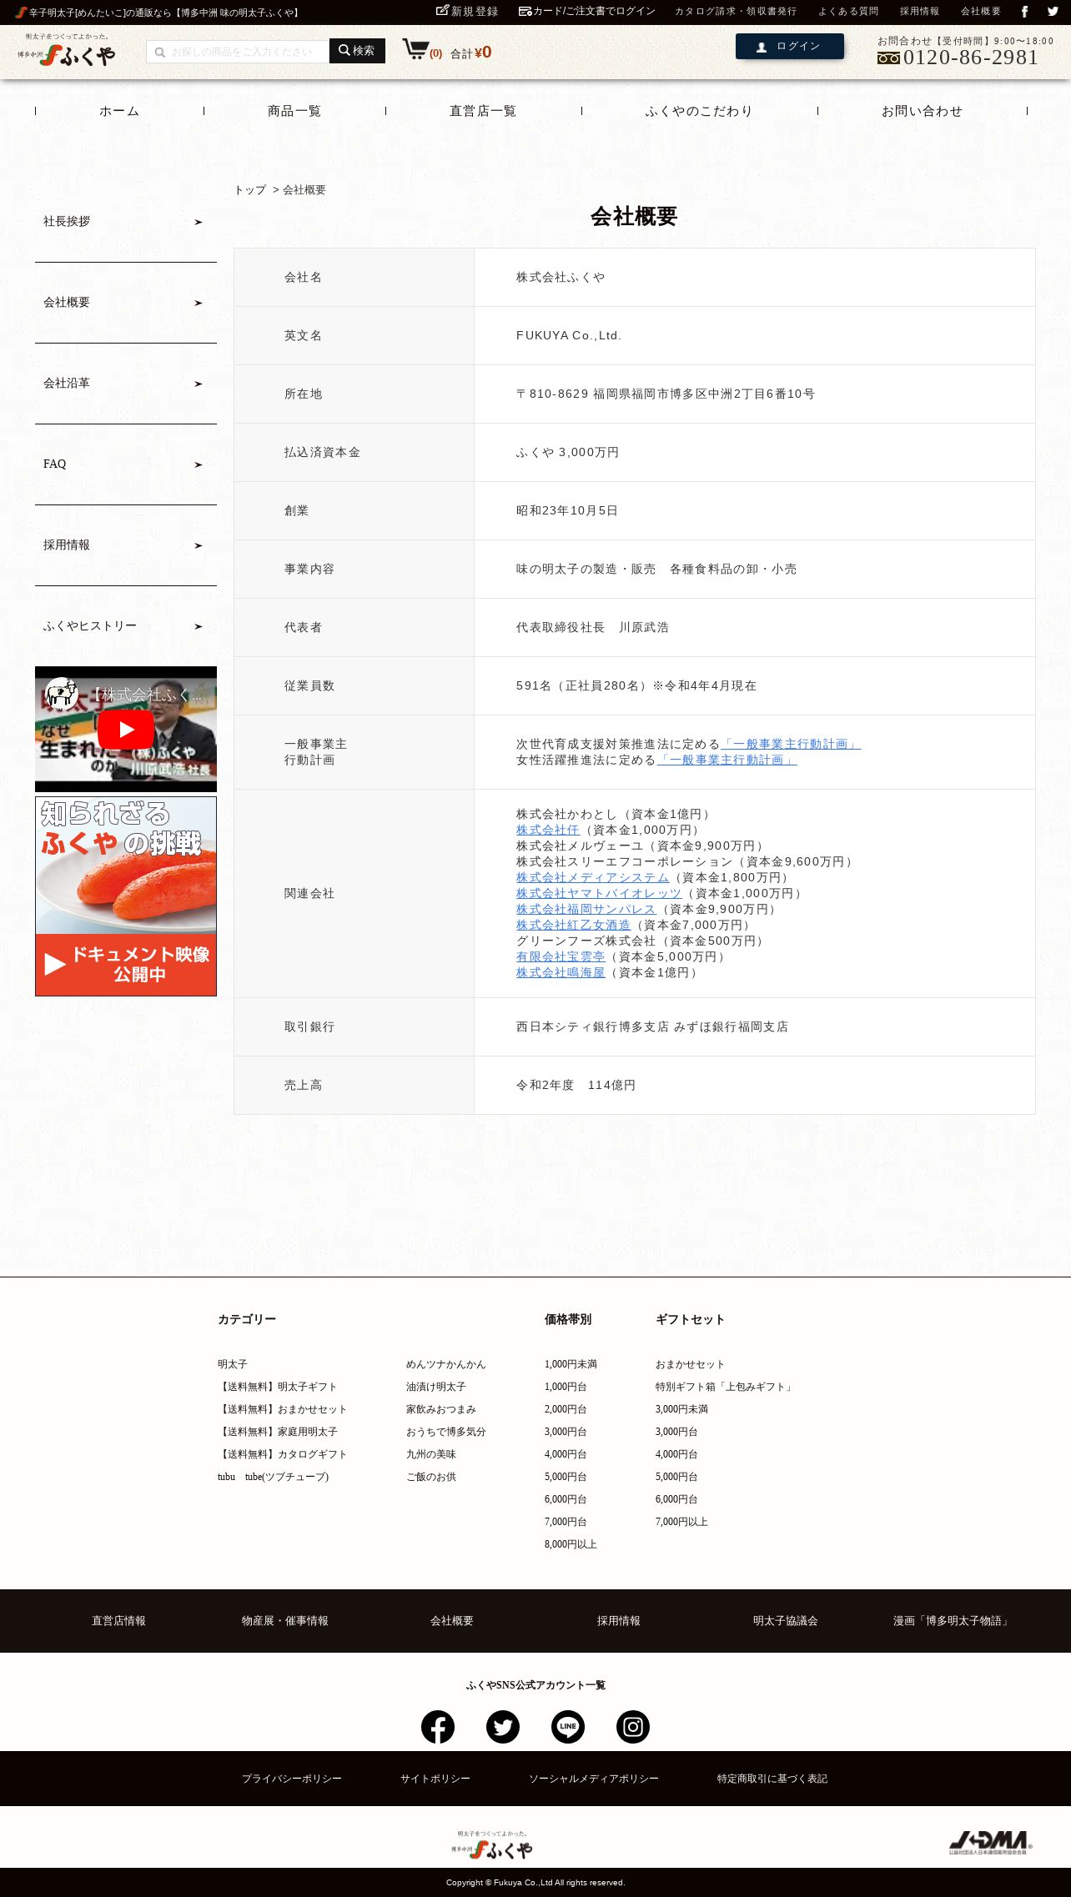Open サイトポリシー link

(x=435, y=1779)
